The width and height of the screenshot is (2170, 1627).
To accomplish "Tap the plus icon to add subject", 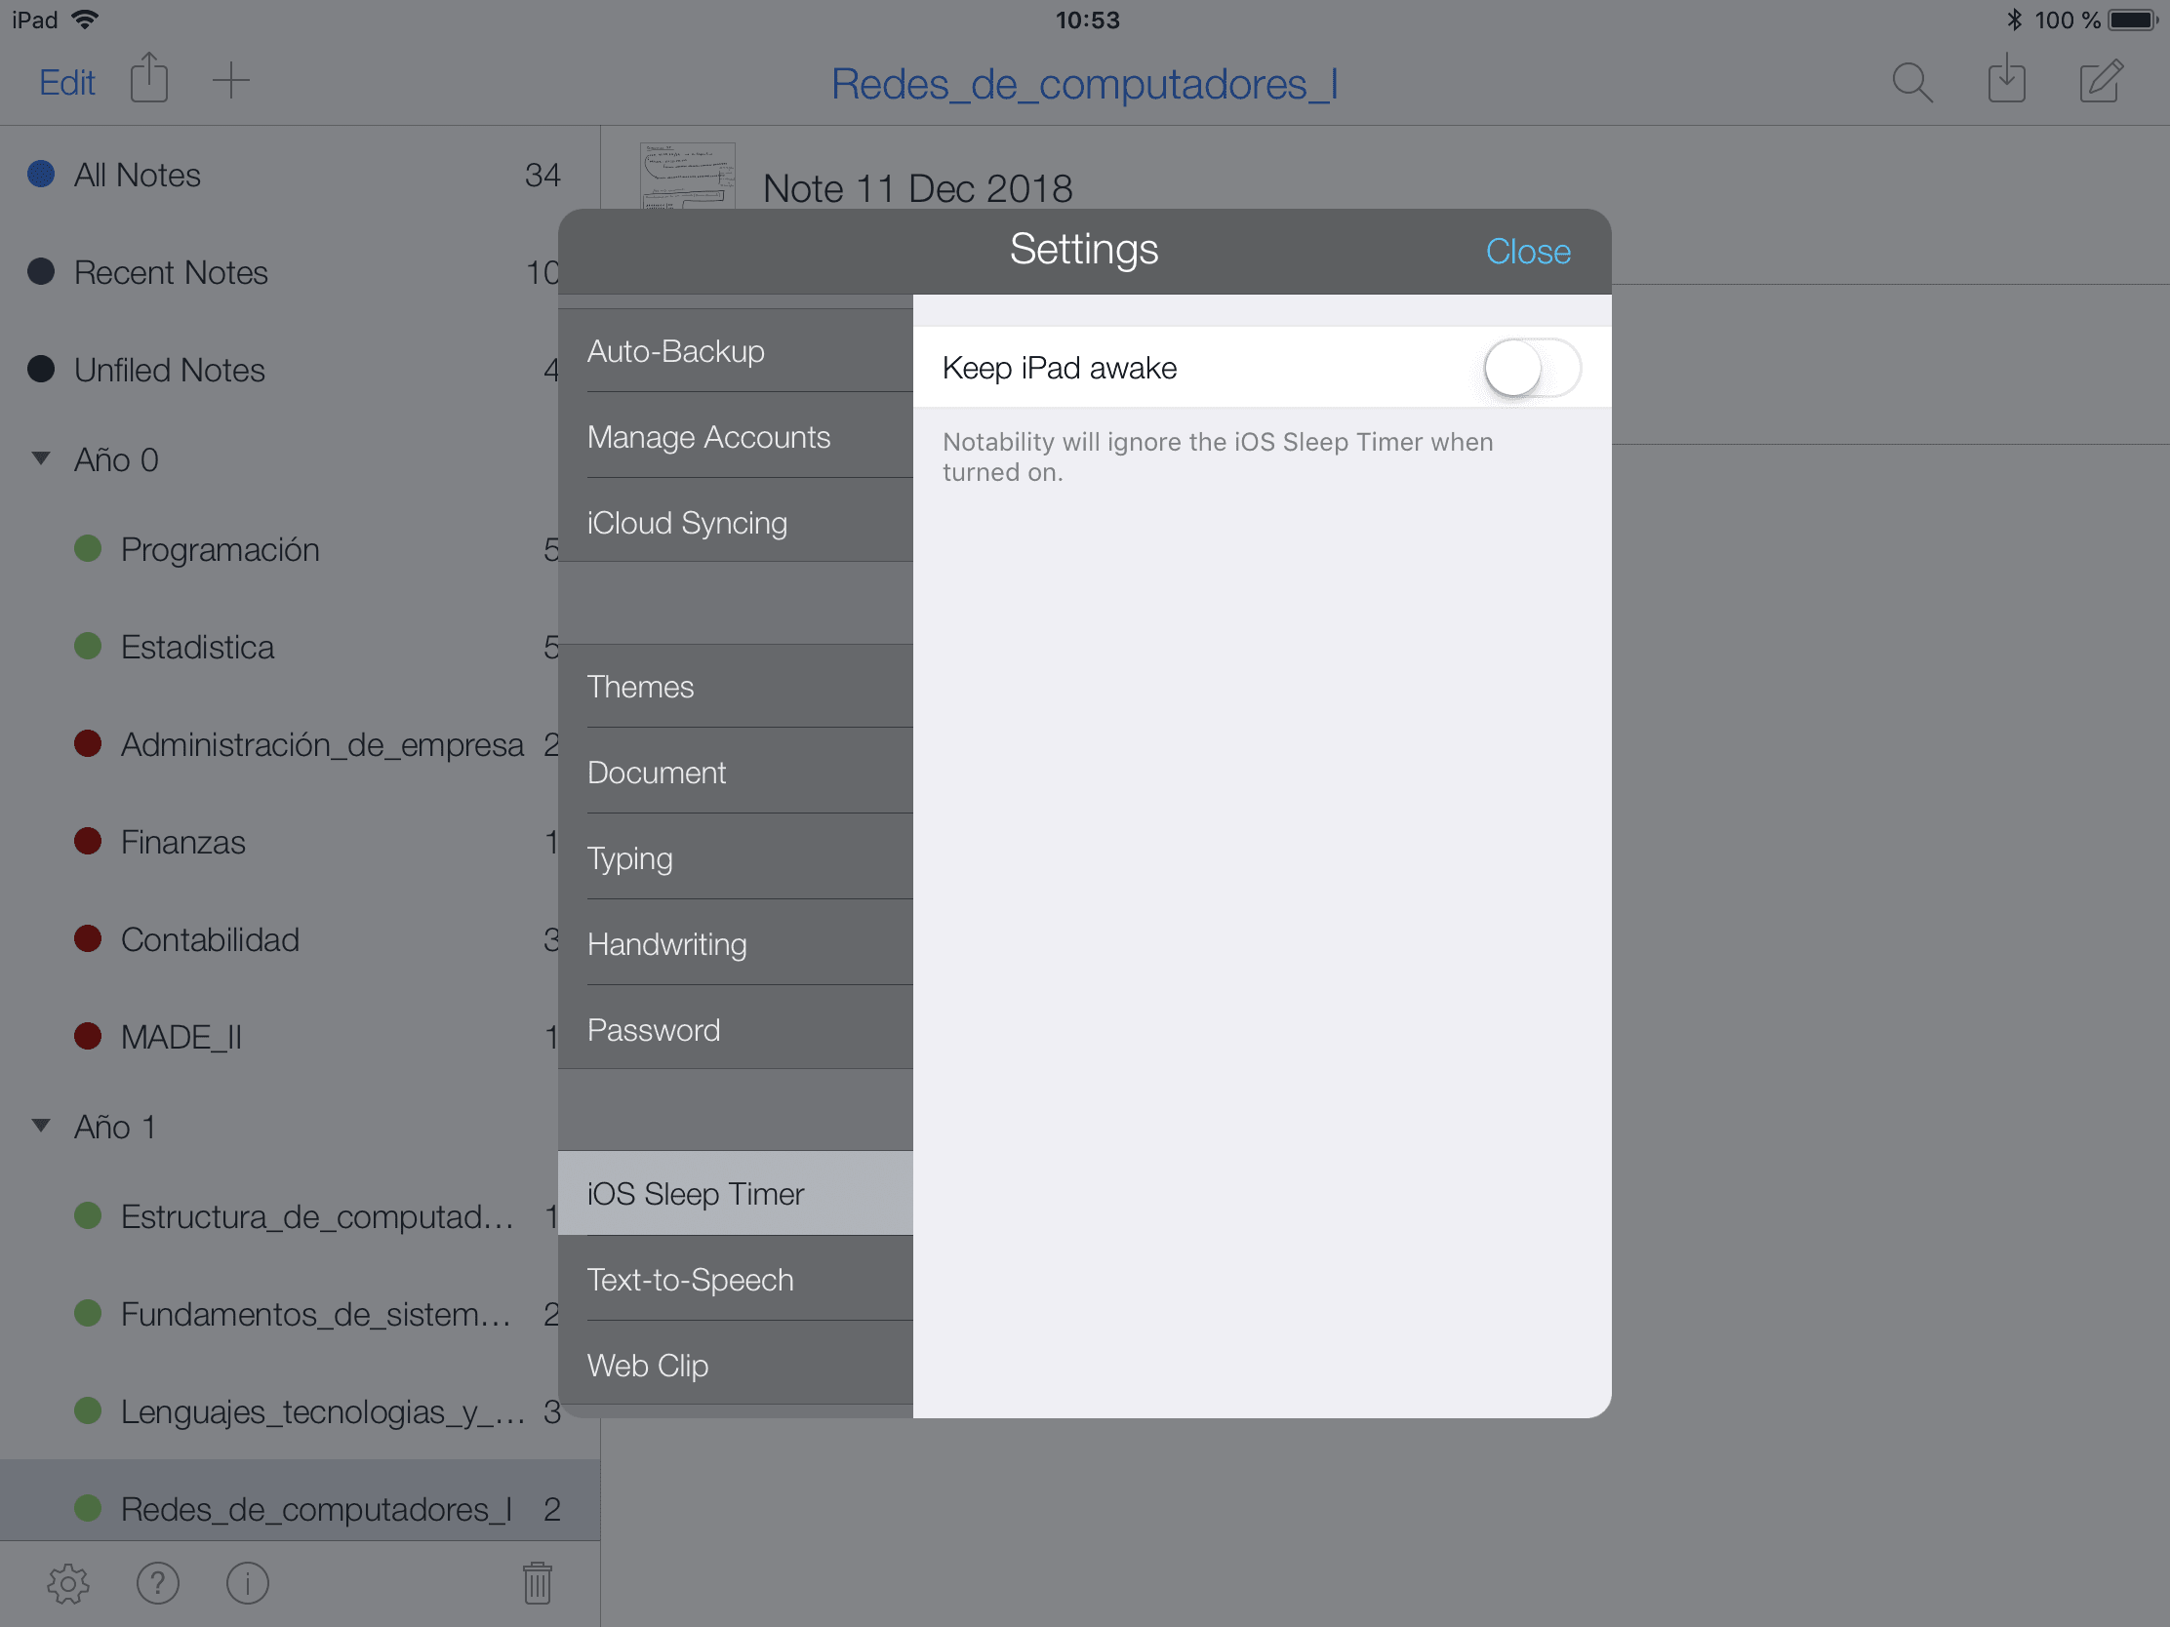I will point(230,80).
